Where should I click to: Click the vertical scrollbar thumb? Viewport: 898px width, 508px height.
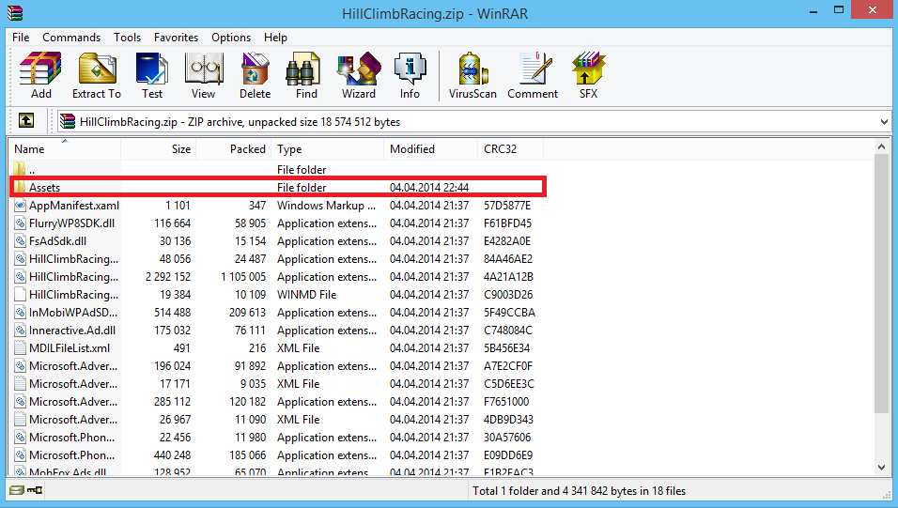[881, 284]
